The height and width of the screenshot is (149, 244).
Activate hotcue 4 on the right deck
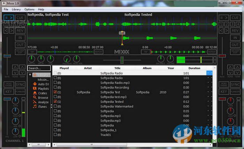point(238,24)
